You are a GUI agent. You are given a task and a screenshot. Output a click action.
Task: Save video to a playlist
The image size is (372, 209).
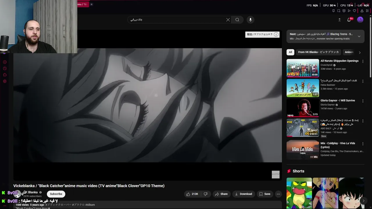click(x=265, y=194)
